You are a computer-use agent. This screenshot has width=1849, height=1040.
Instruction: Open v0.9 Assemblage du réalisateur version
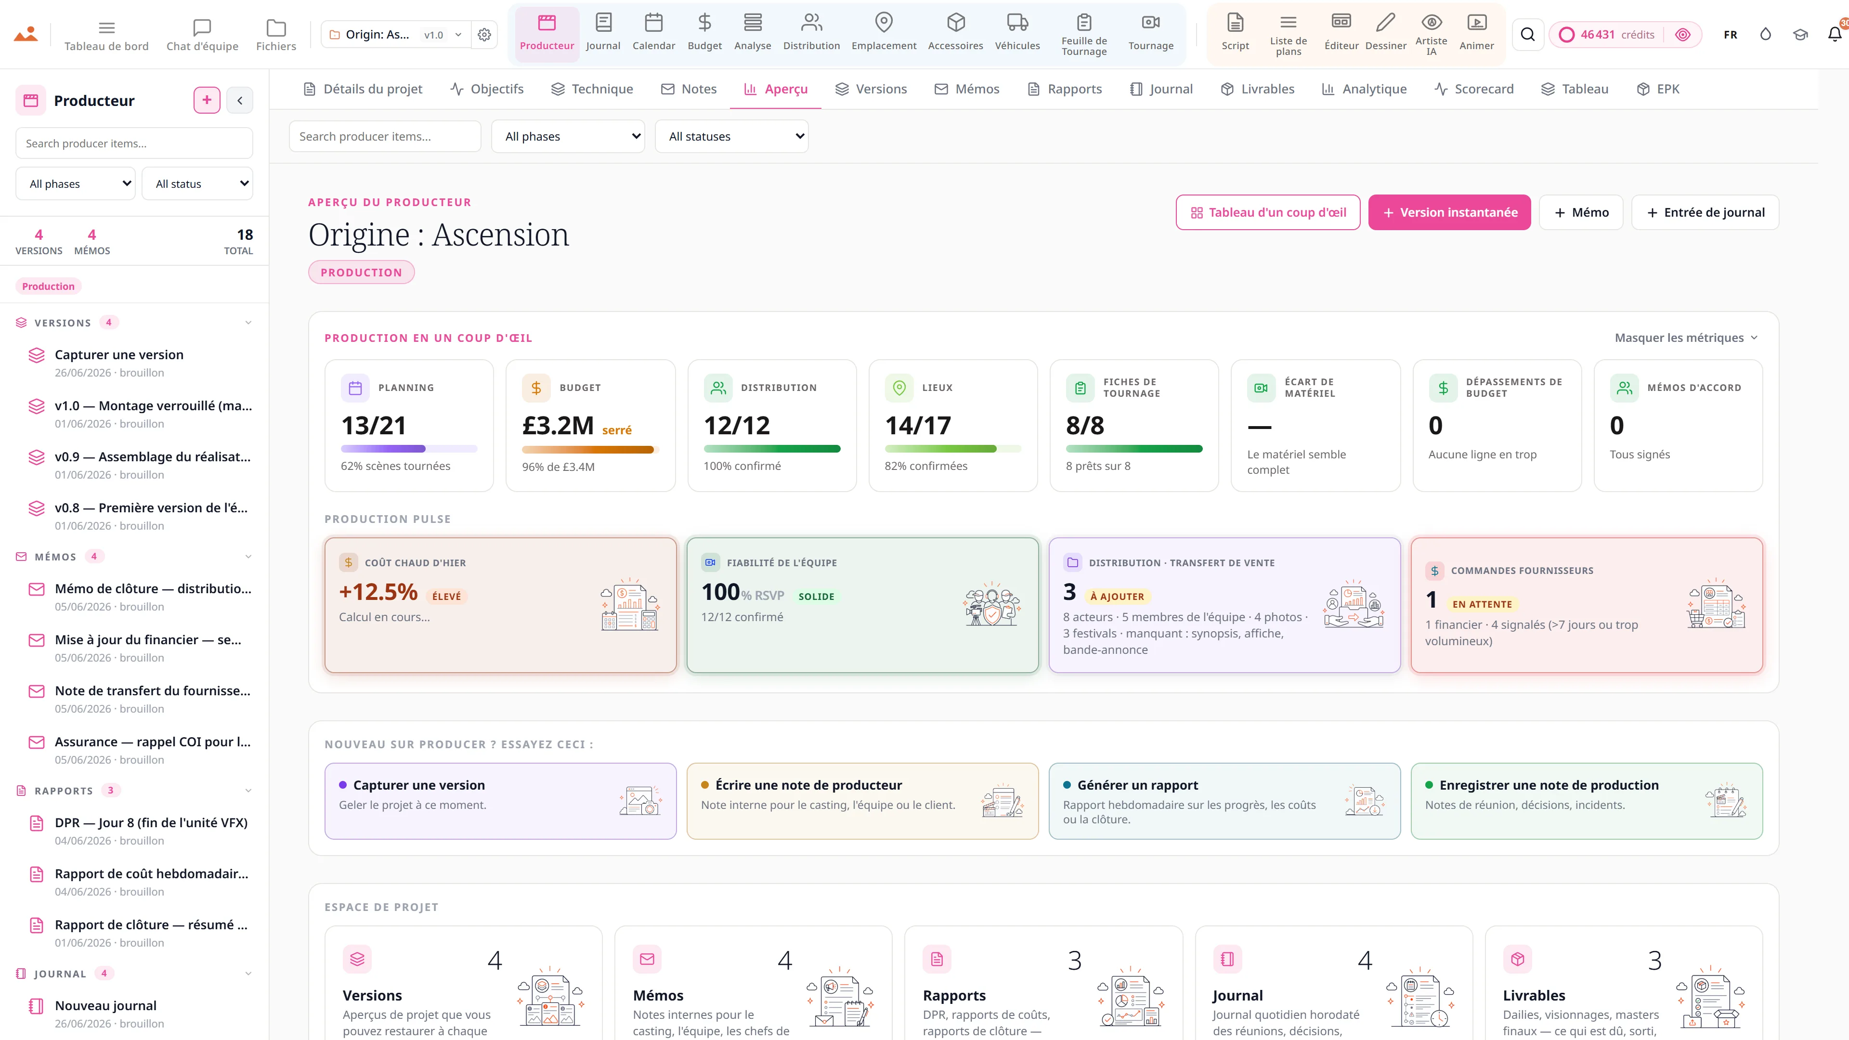141,465
